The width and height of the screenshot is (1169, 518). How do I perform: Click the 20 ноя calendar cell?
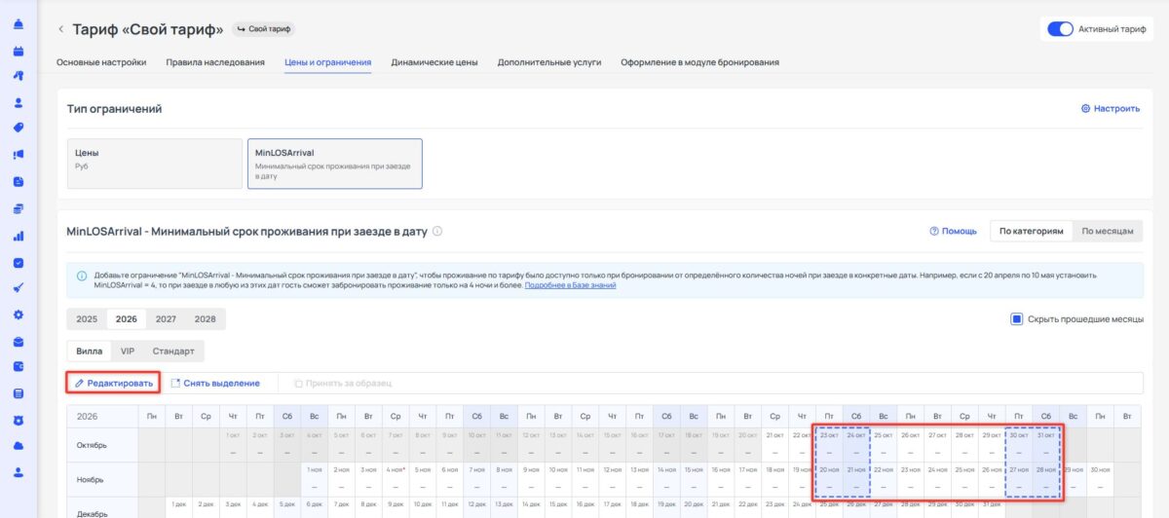[x=829, y=479]
